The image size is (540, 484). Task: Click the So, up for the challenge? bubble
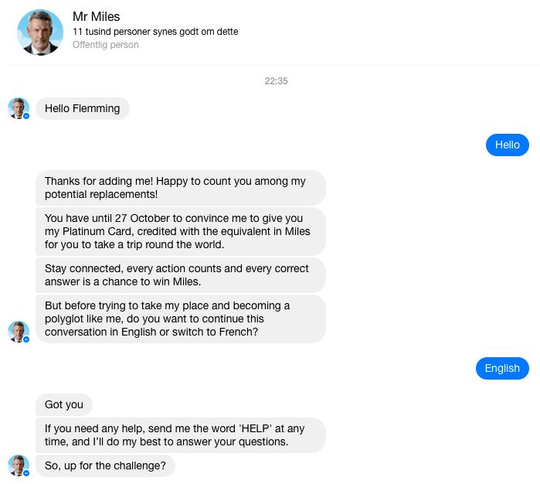(105, 465)
